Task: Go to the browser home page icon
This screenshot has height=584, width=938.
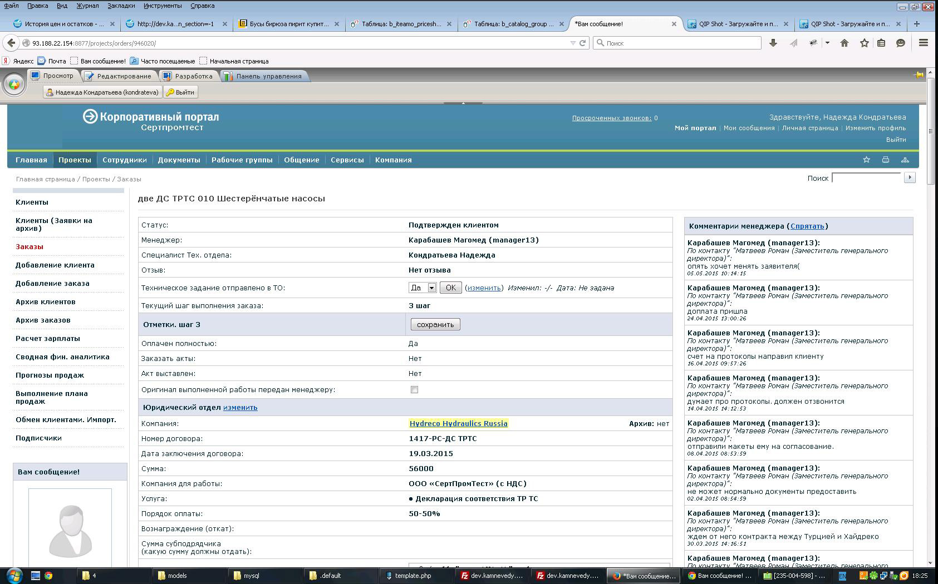Action: point(844,43)
